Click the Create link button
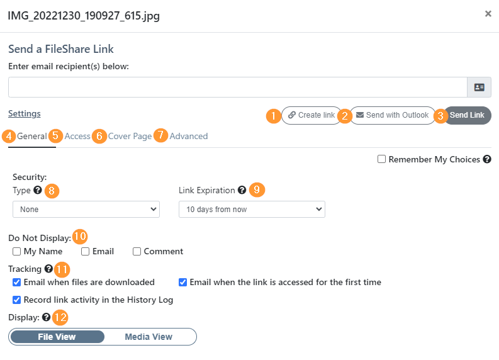Screen dimensions: 499x360 pos(311,116)
